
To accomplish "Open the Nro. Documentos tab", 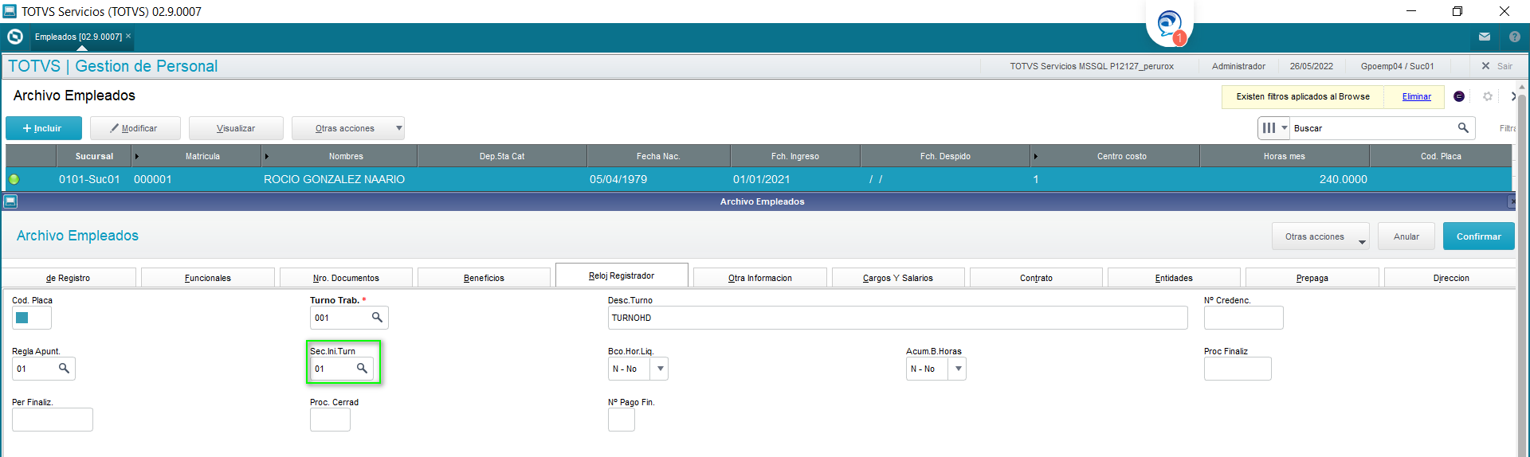I will (x=346, y=278).
